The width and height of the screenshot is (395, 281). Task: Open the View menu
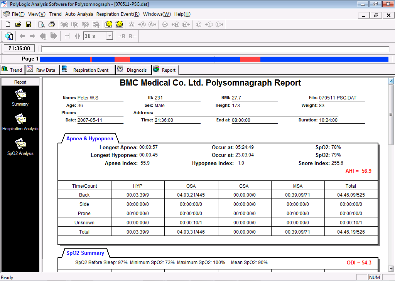point(37,14)
